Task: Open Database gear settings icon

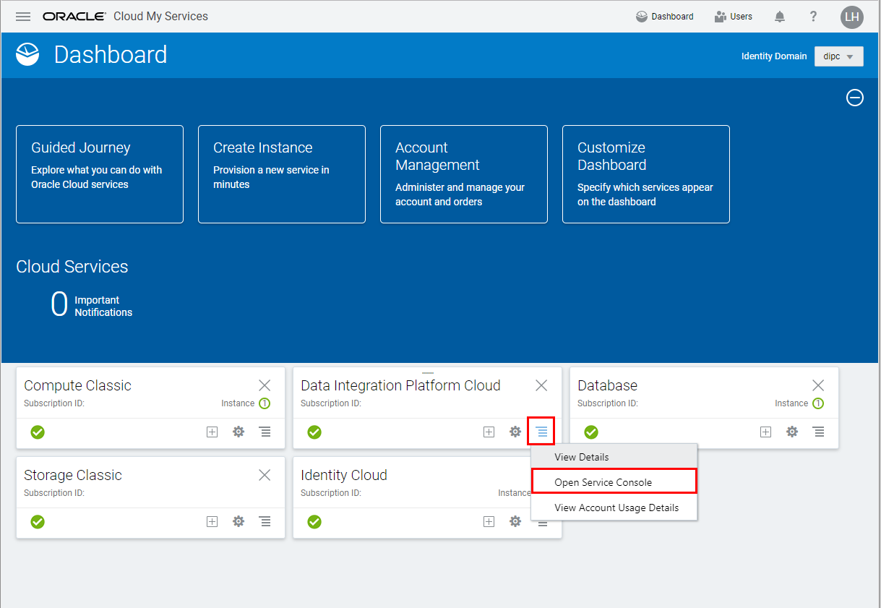Action: [x=792, y=432]
